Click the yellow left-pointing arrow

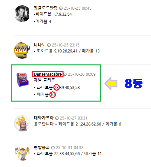tap(111, 83)
